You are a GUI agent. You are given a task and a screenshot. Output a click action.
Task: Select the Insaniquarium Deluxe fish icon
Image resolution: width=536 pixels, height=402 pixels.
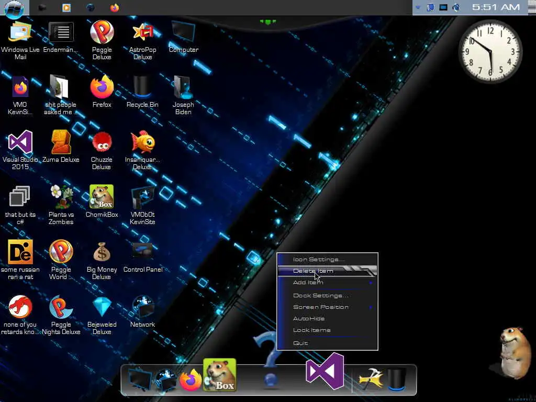click(x=142, y=150)
